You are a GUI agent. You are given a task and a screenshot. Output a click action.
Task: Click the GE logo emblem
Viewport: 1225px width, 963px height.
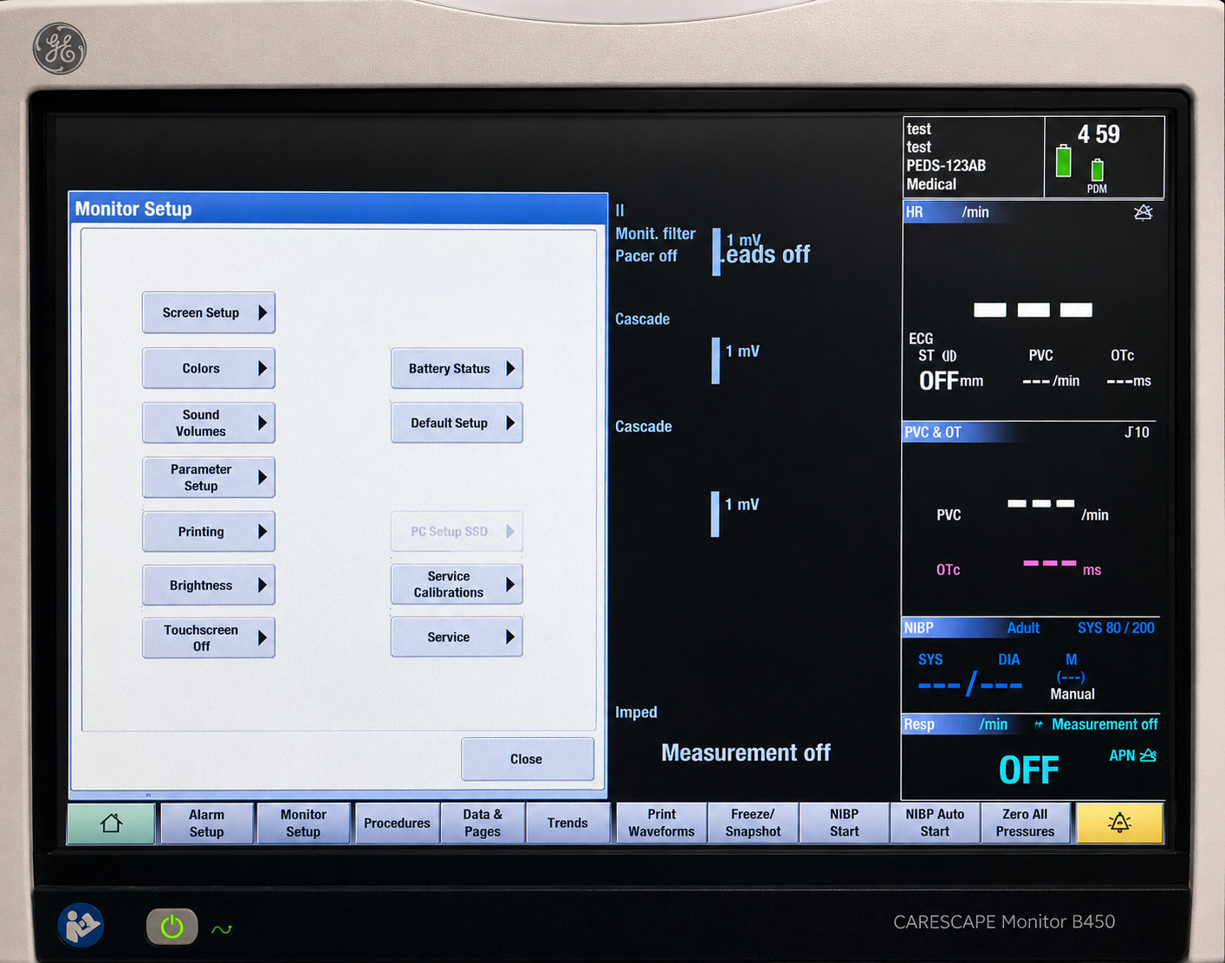coord(60,48)
